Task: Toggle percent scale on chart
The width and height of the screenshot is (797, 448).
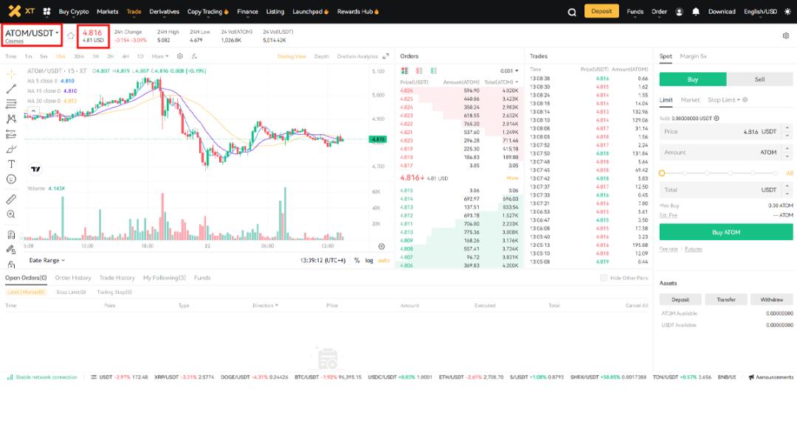Action: (x=357, y=260)
